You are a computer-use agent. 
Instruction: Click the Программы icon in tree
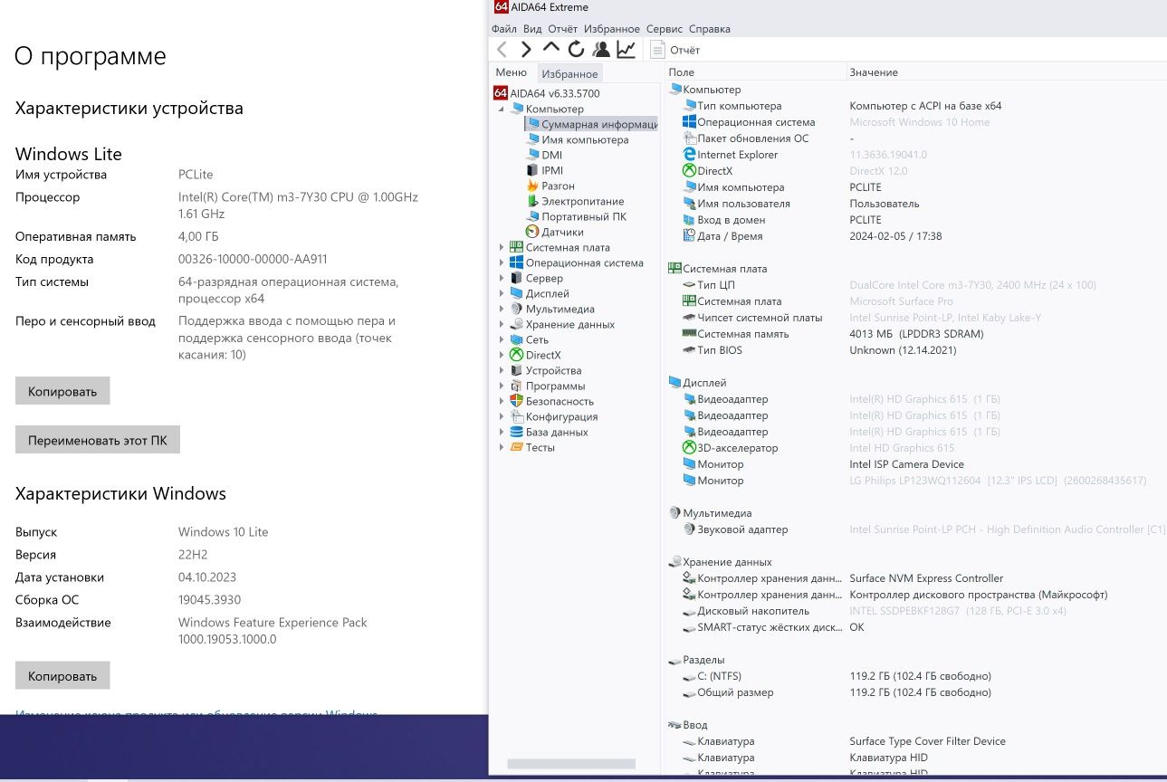coord(516,386)
